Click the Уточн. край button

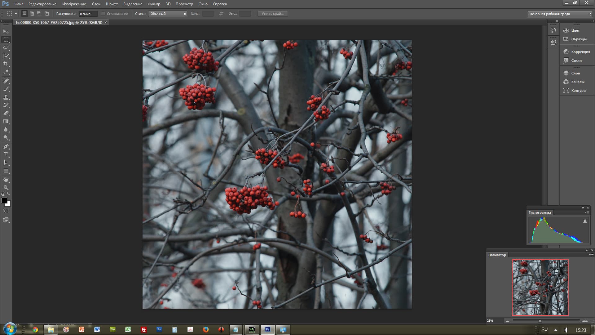click(272, 14)
